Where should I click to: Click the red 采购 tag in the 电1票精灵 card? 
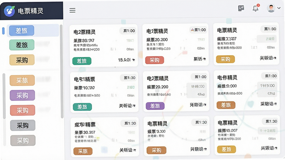click(x=155, y=60)
